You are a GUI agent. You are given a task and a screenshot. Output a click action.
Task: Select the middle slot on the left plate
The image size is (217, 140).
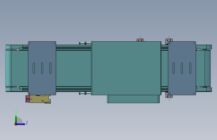click(42, 68)
